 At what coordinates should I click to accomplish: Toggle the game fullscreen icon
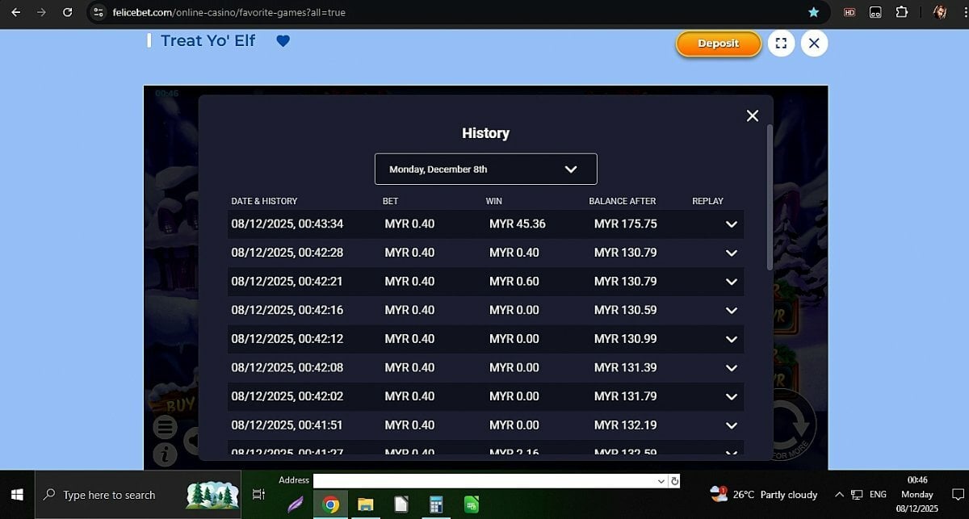pyautogui.click(x=781, y=44)
